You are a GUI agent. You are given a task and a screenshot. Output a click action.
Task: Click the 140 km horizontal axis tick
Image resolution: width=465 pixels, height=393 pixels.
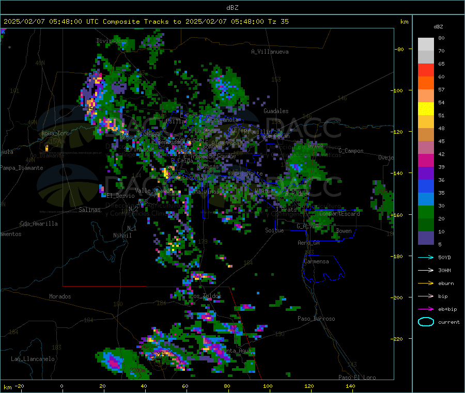click(350, 386)
